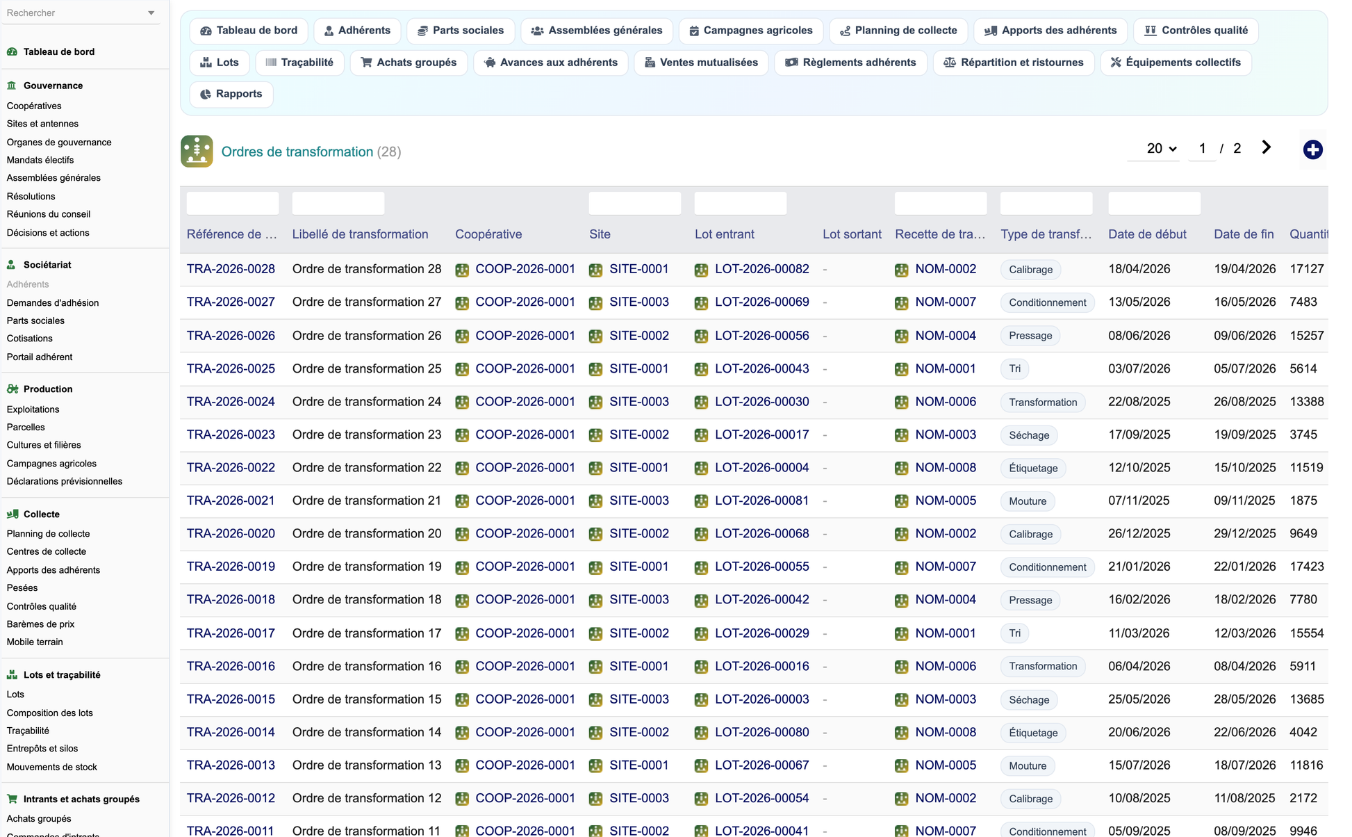The height and width of the screenshot is (837, 1352).
Task: Open the Rapports tab
Action: 231,94
